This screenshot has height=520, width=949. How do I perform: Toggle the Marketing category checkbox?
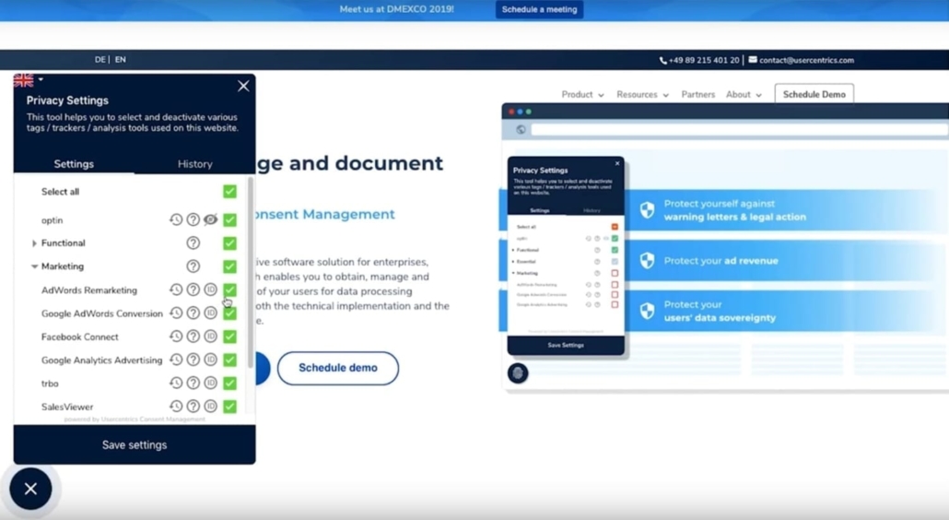click(x=230, y=266)
